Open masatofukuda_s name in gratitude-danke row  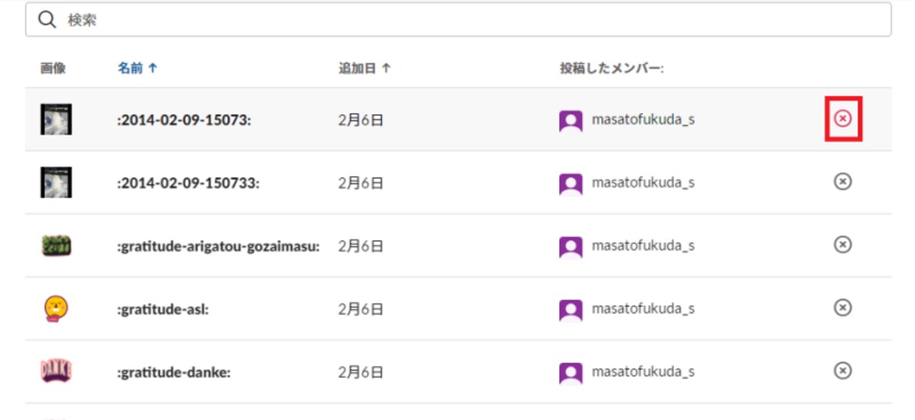pos(643,371)
